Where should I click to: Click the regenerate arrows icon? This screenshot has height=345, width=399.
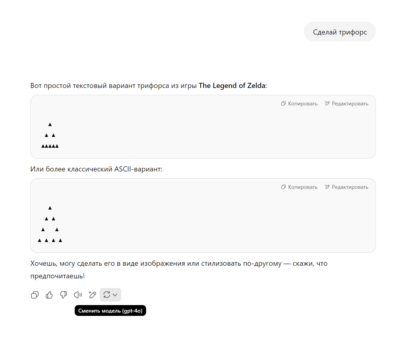pos(107,295)
